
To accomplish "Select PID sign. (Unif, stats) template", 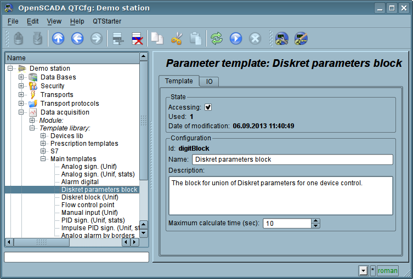I will 93,220.
